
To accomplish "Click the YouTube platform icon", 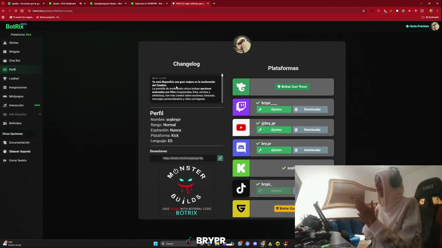I will pyautogui.click(x=241, y=127).
